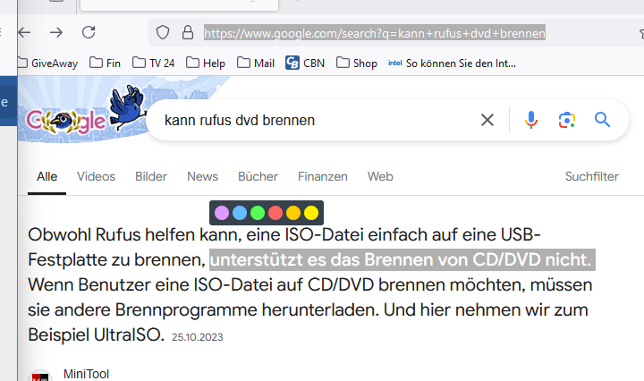Switch to the Videos tab
644x381 pixels.
(96, 176)
